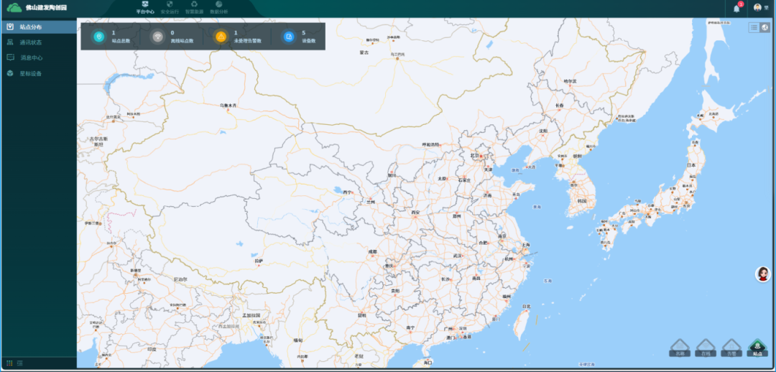Click 合肥 label on the map
The image size is (776, 372).
click(483, 243)
